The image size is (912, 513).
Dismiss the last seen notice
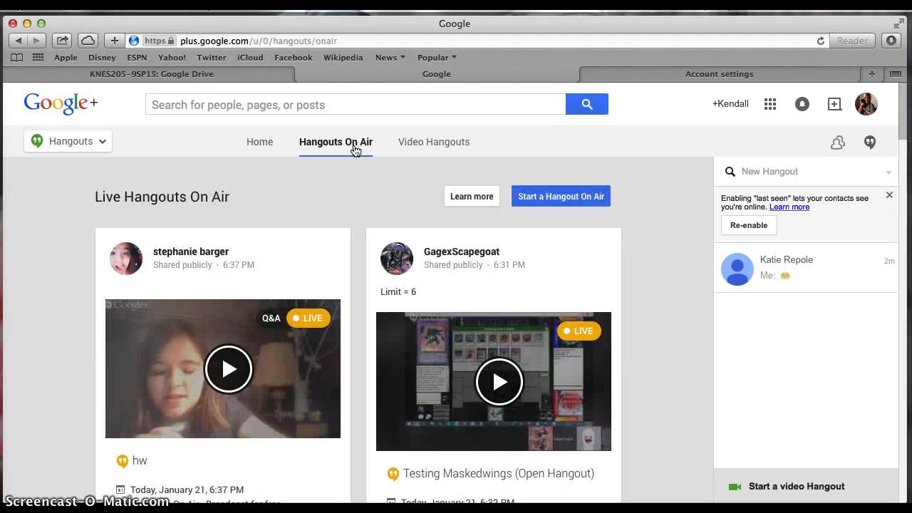pos(889,195)
